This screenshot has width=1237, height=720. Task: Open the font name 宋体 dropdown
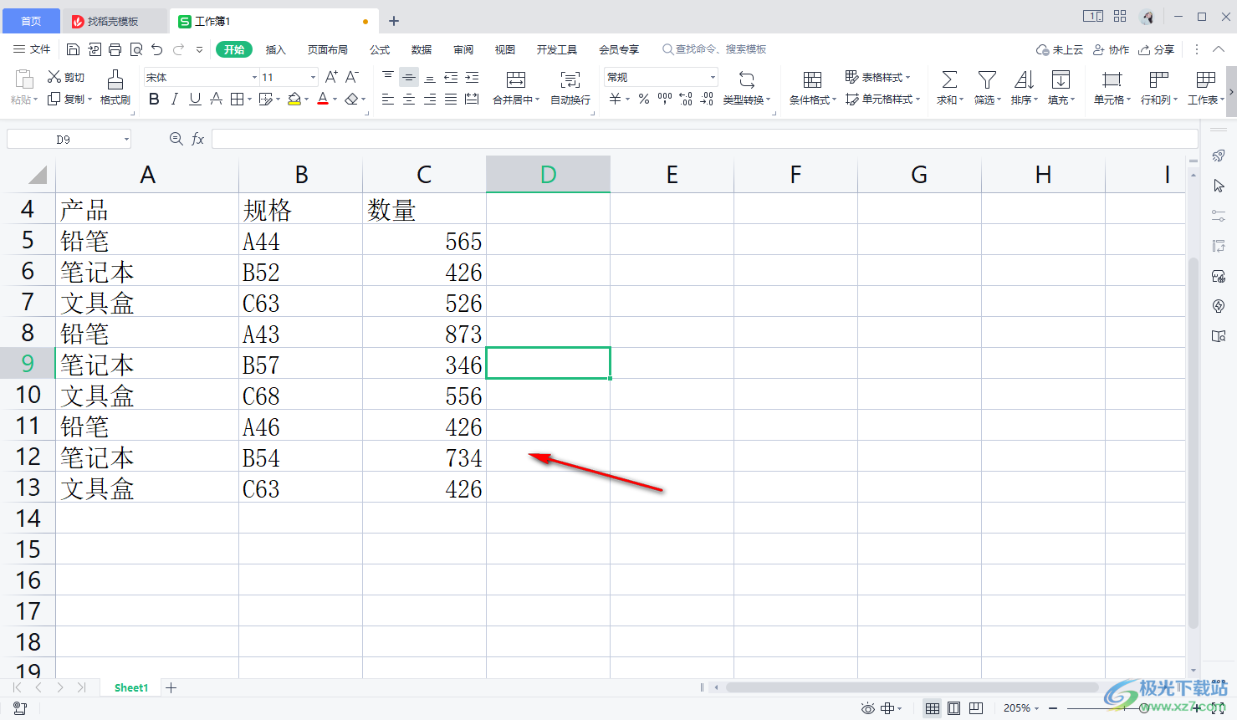click(x=254, y=77)
